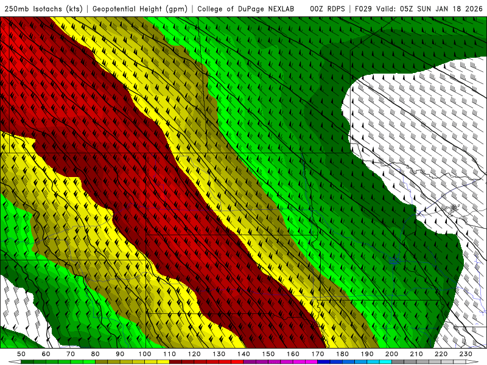Click the 190 label on the color scale
Image resolution: width=487 pixels, height=365 pixels.
tap(367, 354)
